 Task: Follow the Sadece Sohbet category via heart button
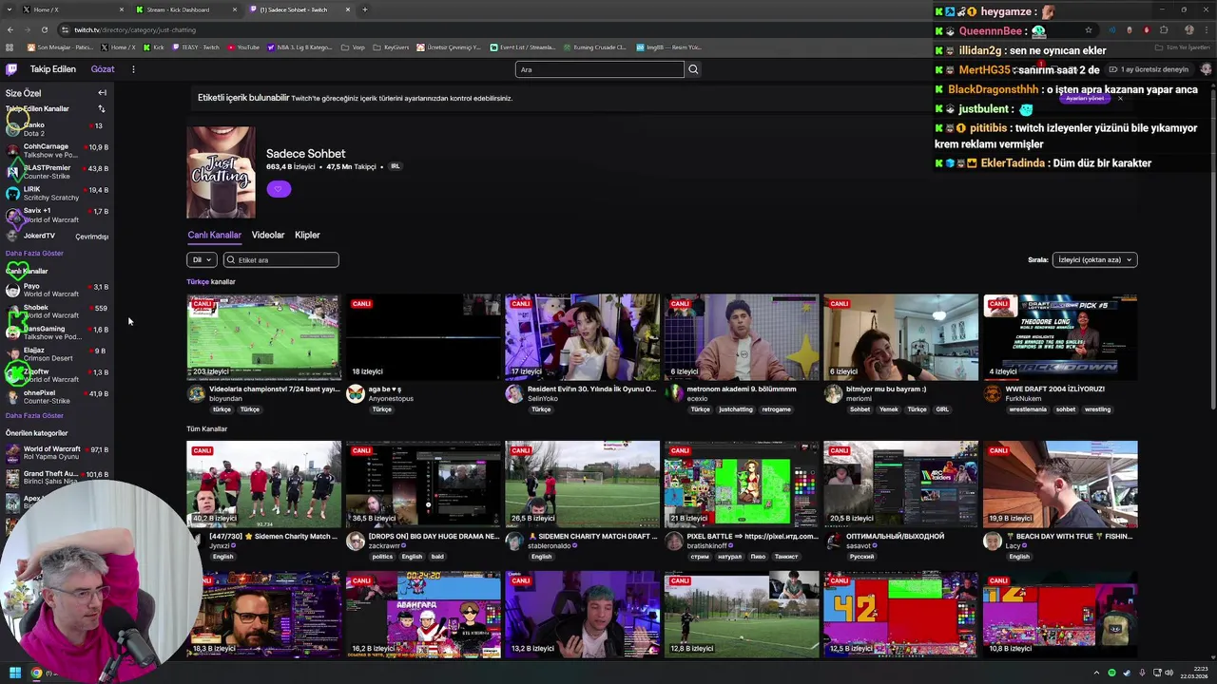click(279, 188)
